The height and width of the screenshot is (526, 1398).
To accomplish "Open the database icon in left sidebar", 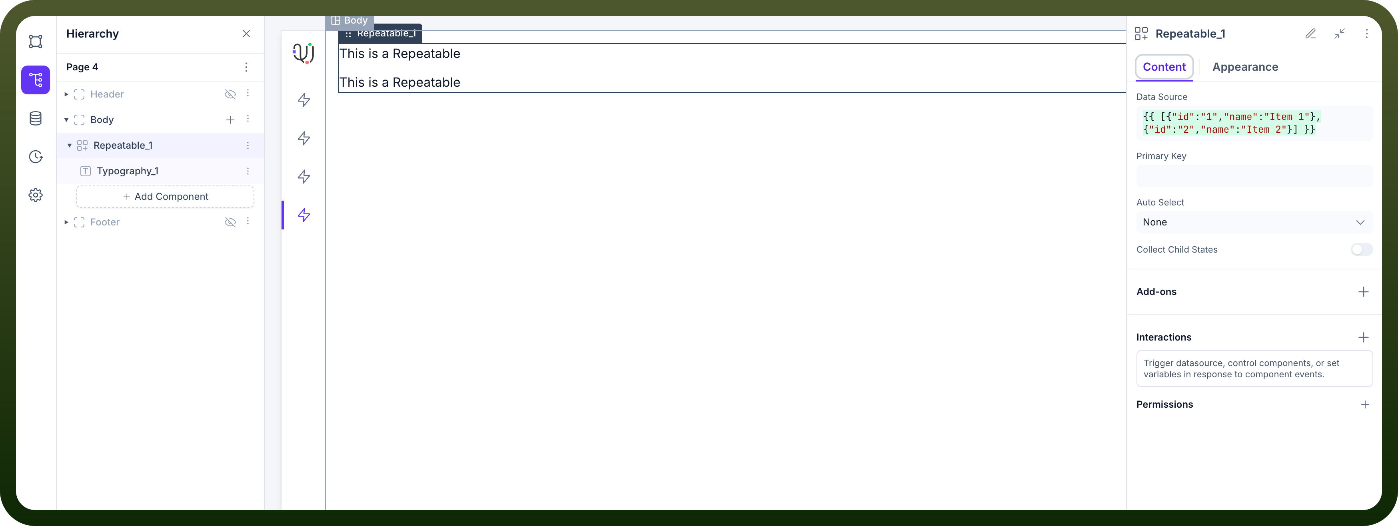I will (x=35, y=118).
